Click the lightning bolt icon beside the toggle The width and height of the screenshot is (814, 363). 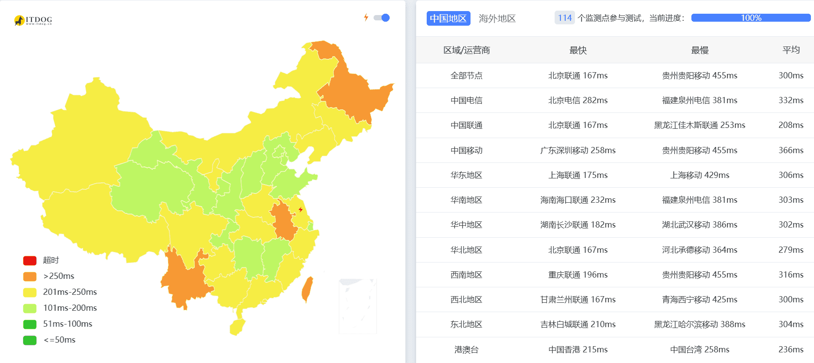366,17
